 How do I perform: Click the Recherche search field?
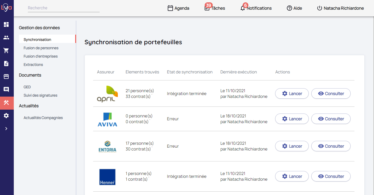(x=63, y=8)
